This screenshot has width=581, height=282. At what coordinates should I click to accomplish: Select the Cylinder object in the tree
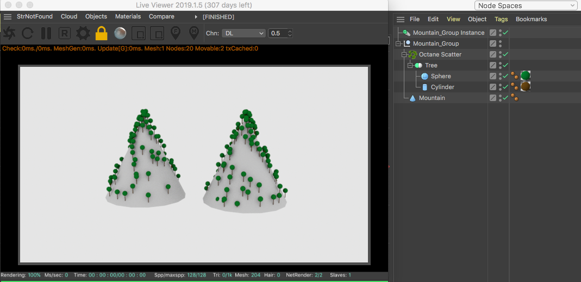point(442,87)
